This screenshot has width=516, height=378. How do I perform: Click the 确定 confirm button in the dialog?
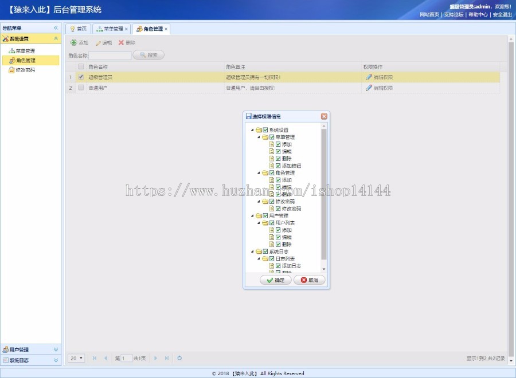(x=275, y=280)
